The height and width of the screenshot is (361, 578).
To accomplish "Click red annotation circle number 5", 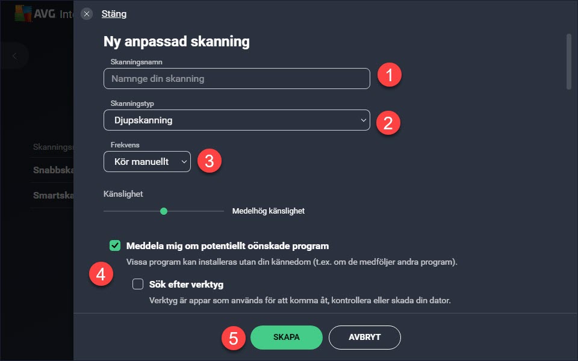I will [x=234, y=338].
